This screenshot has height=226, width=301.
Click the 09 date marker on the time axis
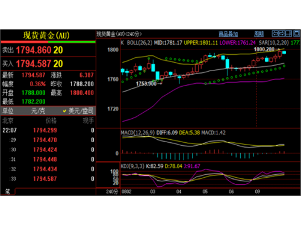pyautogui.click(x=258, y=192)
